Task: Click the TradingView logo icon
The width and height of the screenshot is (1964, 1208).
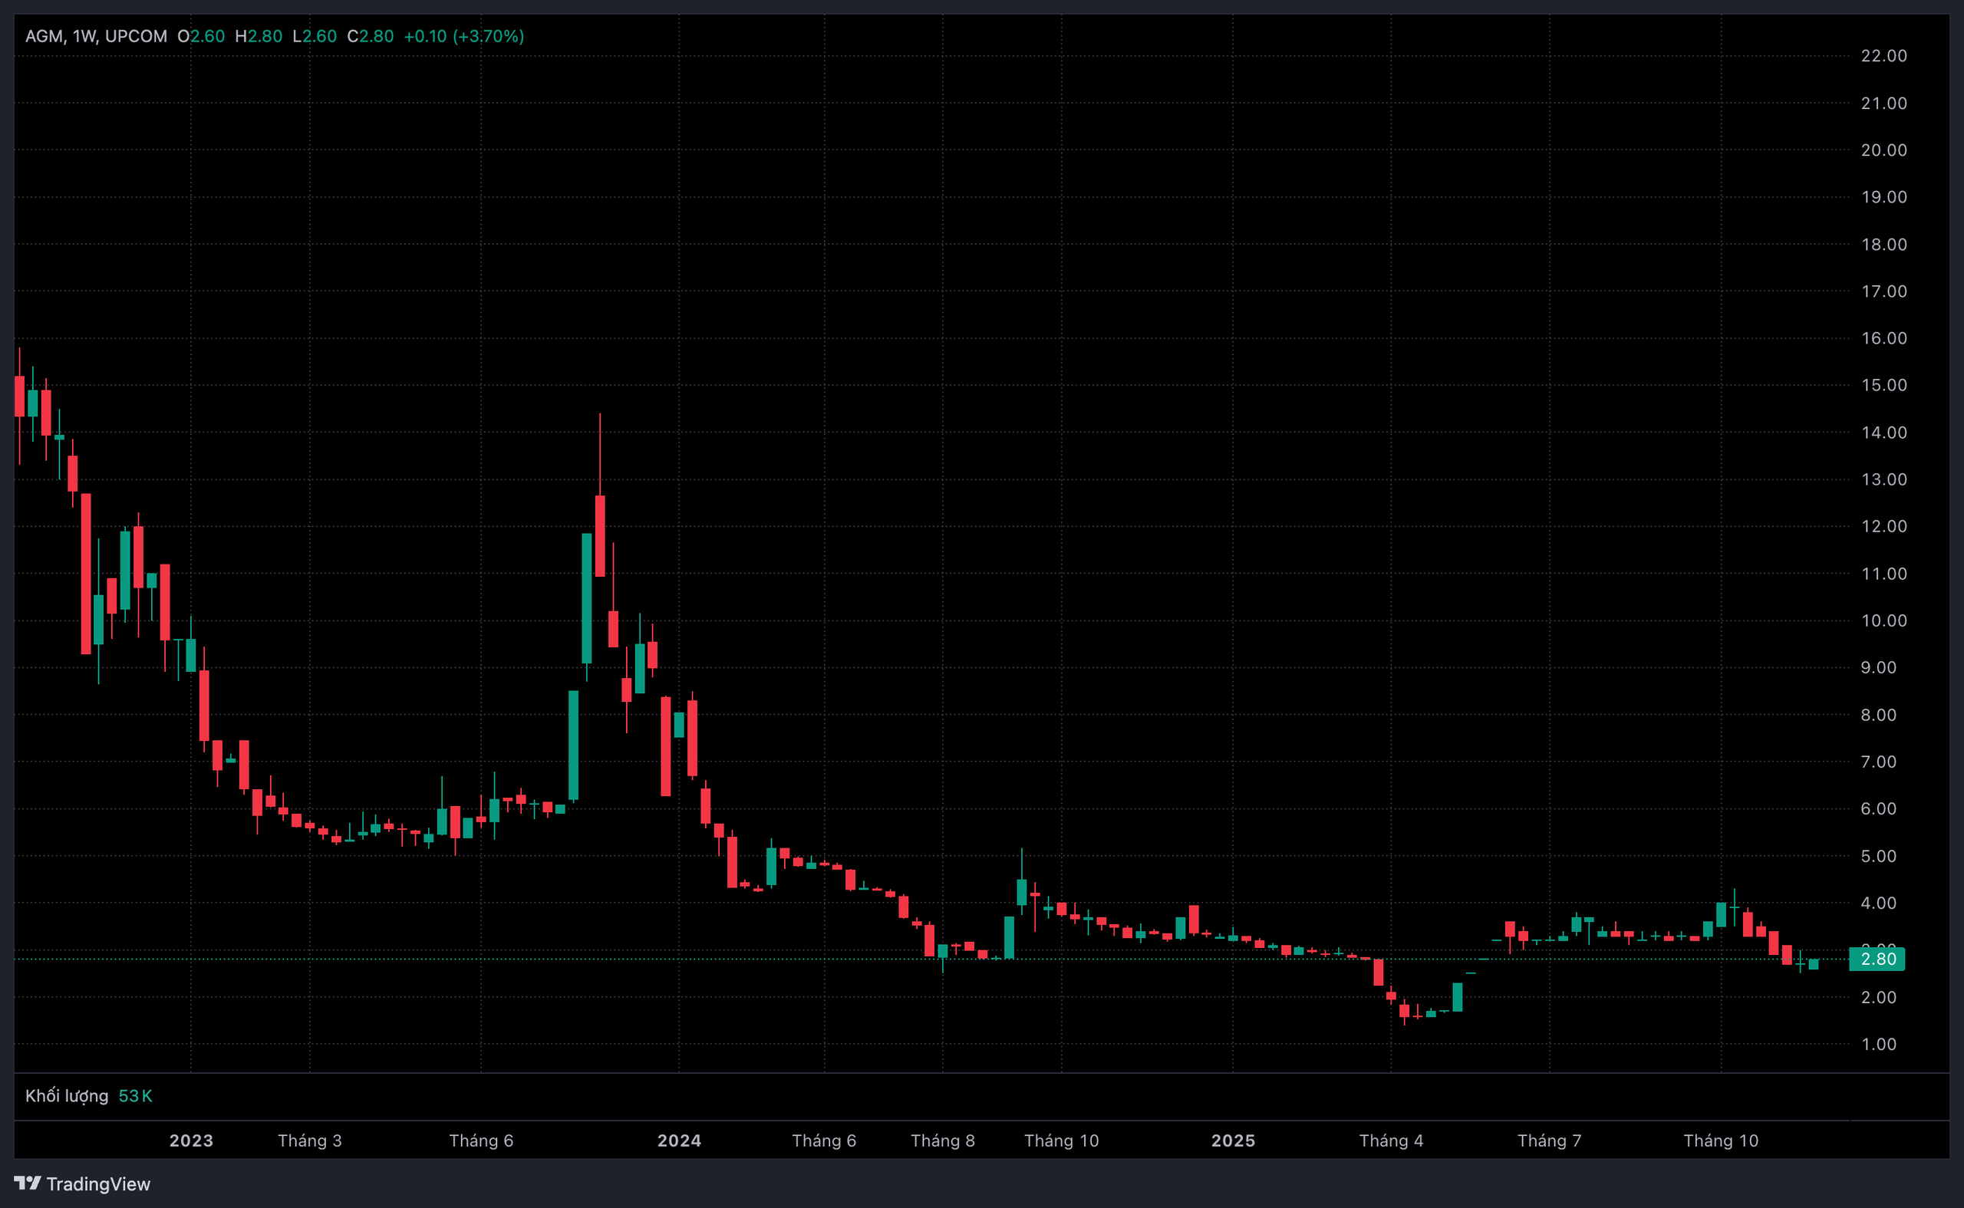Action: (x=27, y=1183)
